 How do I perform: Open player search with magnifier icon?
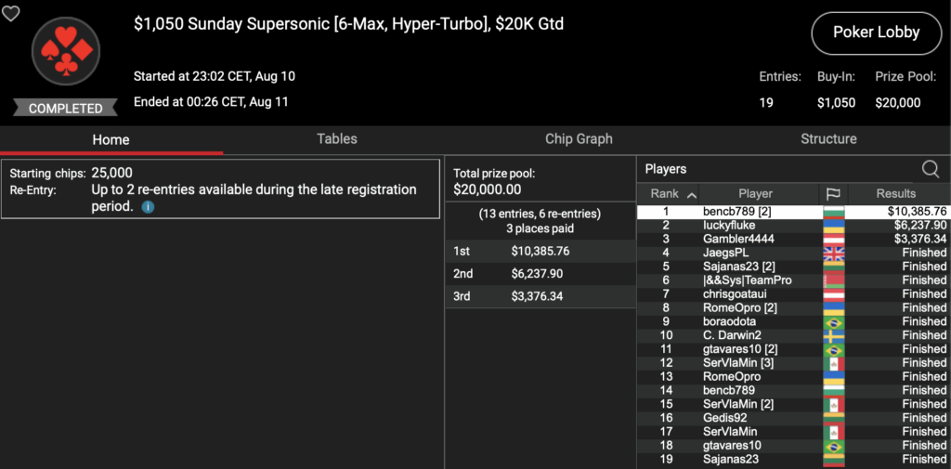tap(930, 168)
